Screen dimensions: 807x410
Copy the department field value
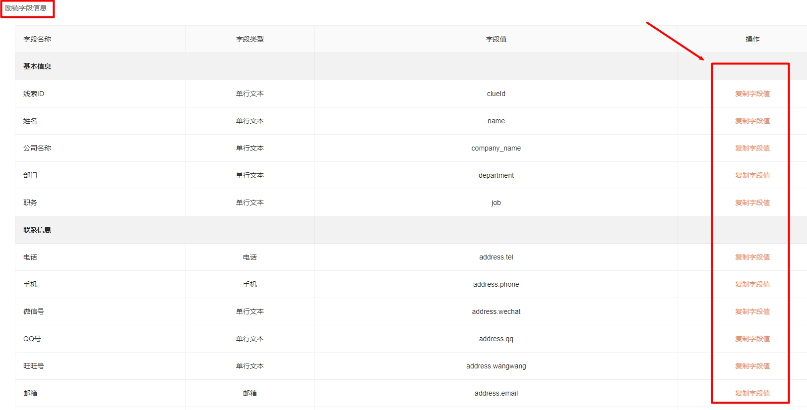tap(752, 175)
